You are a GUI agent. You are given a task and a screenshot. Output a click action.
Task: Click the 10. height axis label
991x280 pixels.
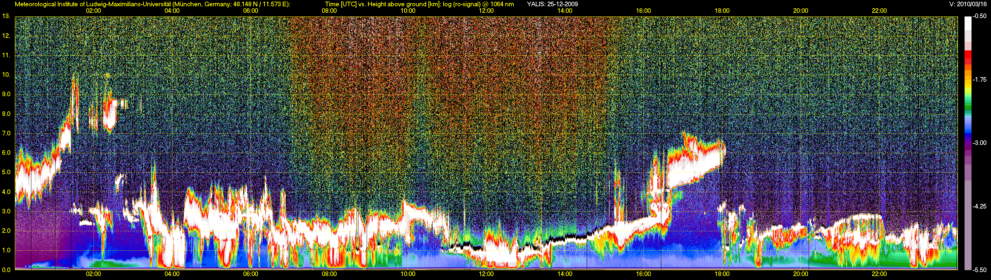[x=6, y=75]
